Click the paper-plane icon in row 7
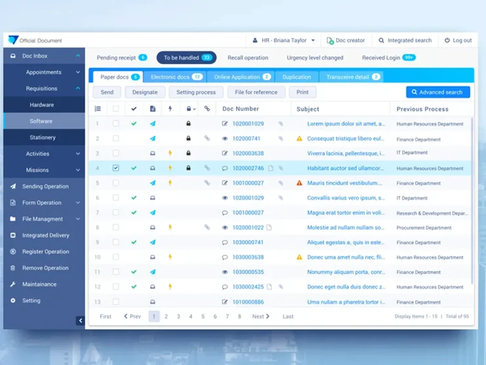 pos(152,212)
